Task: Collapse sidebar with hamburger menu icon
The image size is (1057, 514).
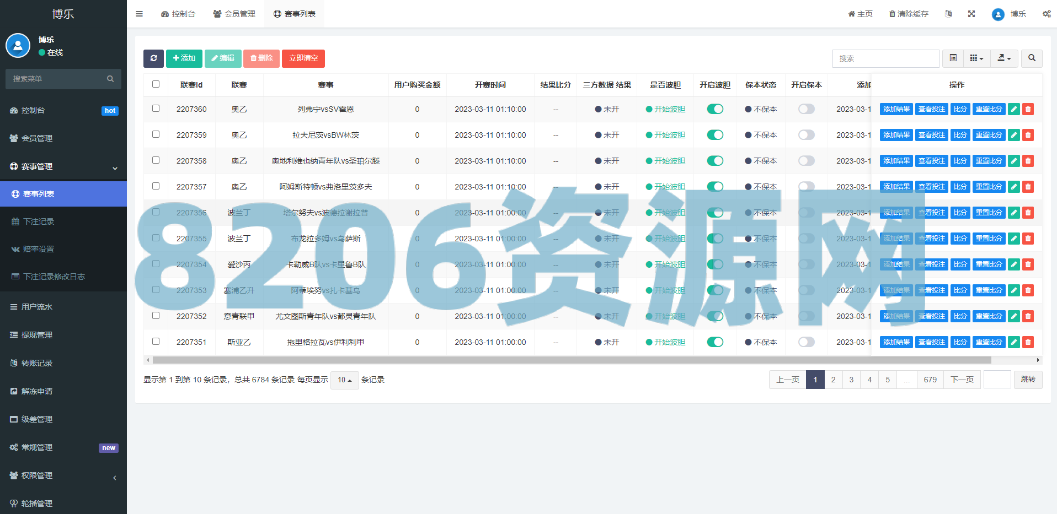Action: (x=140, y=14)
